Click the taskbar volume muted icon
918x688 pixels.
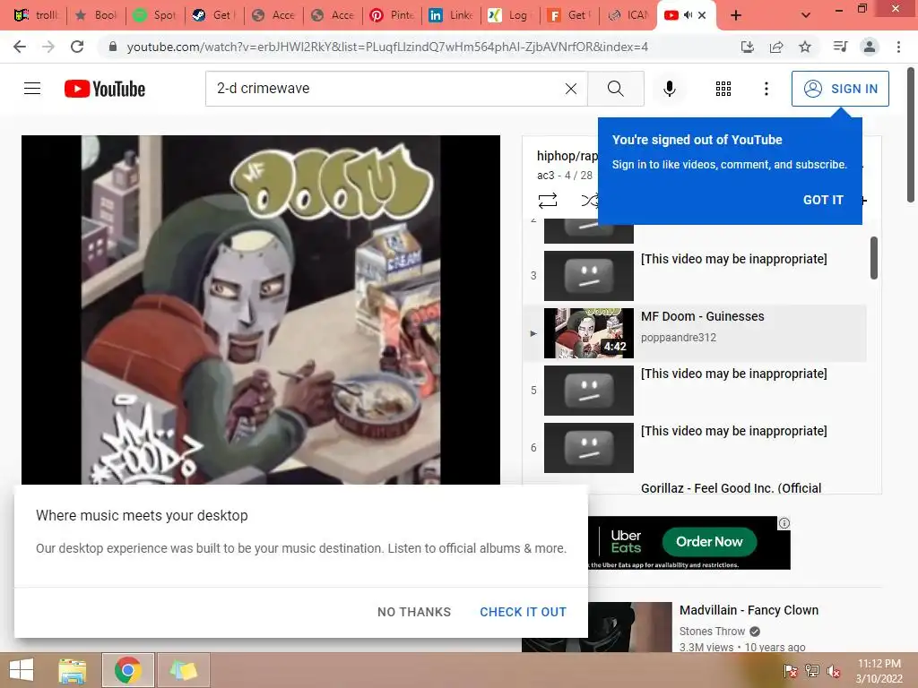833,671
